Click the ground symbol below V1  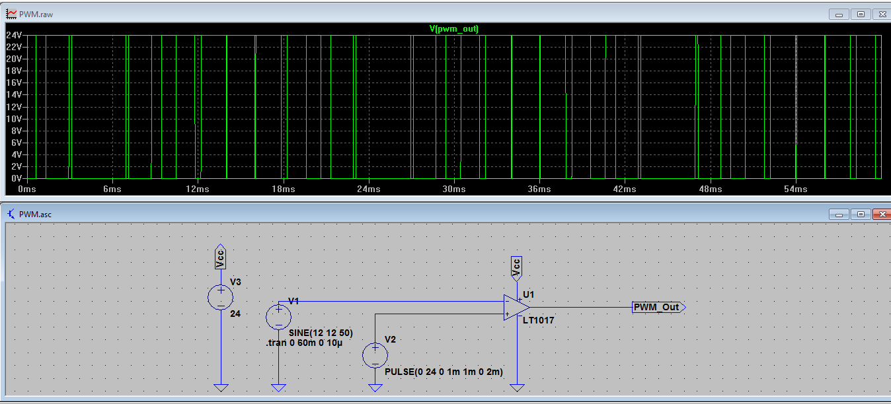tap(278, 386)
